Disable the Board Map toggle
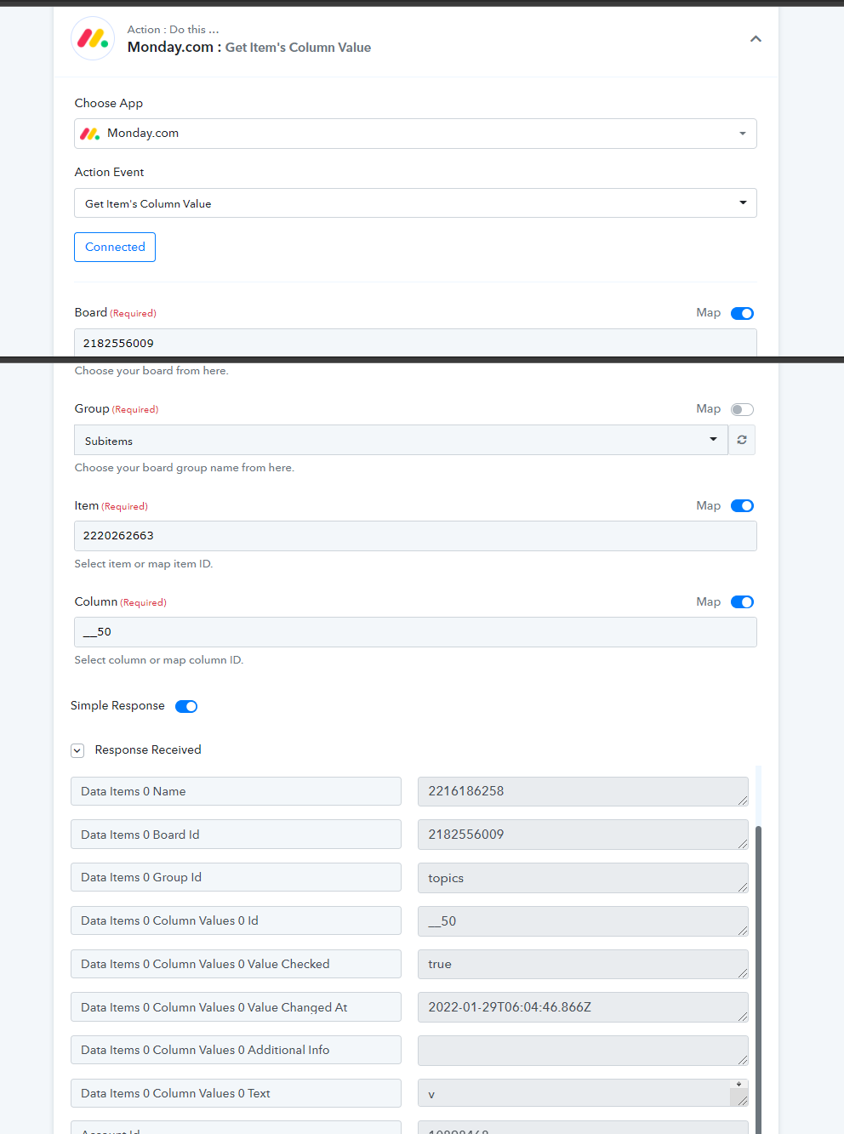The width and height of the screenshot is (844, 1134). (x=742, y=313)
